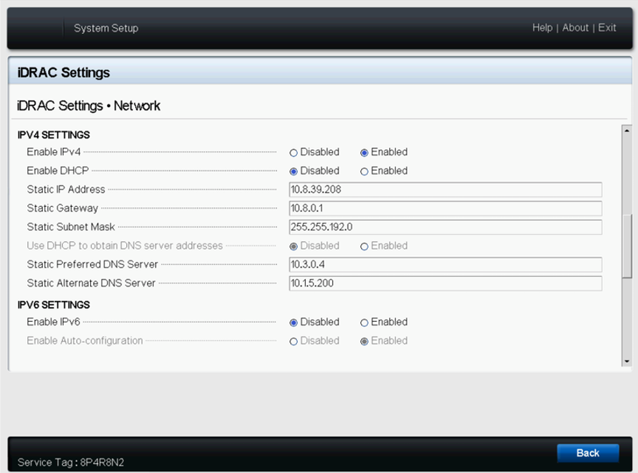Click the Static Subnet Mask field

[x=445, y=227]
